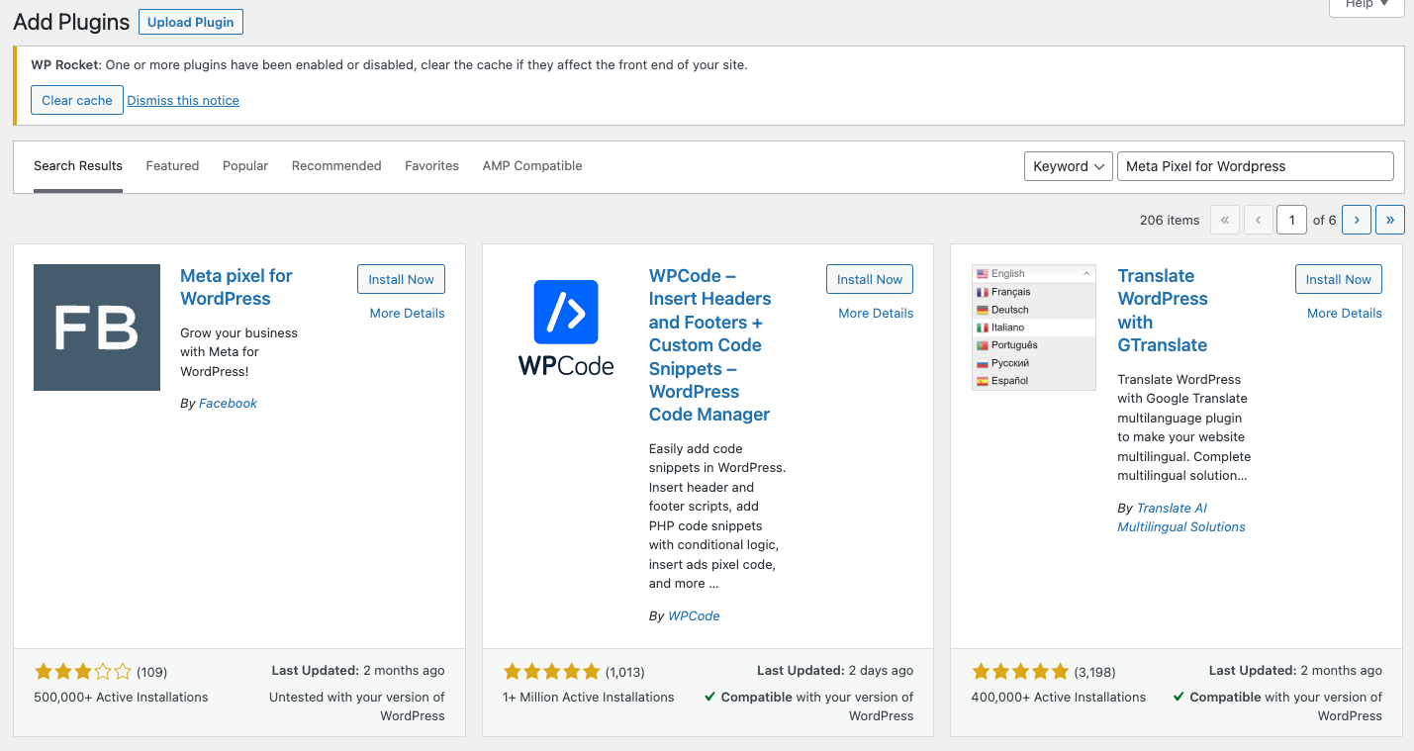The height and width of the screenshot is (751, 1414).
Task: Install the Meta pixel for WordPress plugin
Action: [401, 280]
